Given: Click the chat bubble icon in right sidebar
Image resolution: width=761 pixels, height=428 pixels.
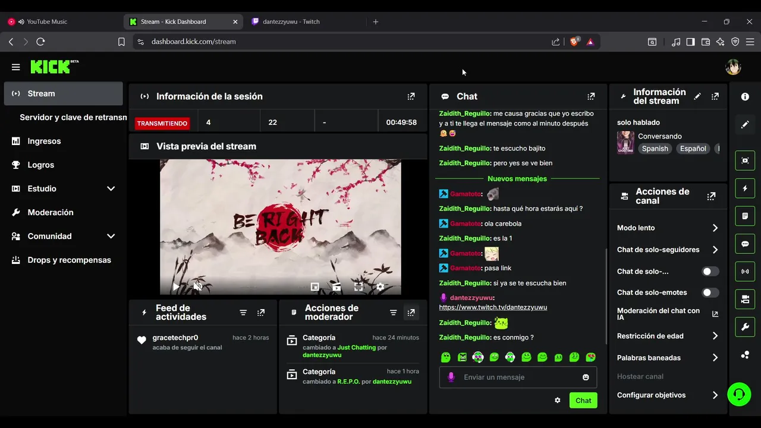Looking at the screenshot, I should [745, 244].
